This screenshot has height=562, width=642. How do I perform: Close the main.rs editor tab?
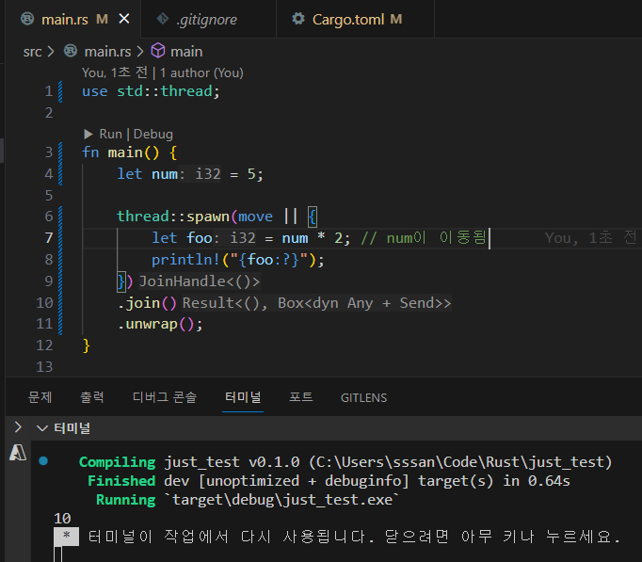125,19
